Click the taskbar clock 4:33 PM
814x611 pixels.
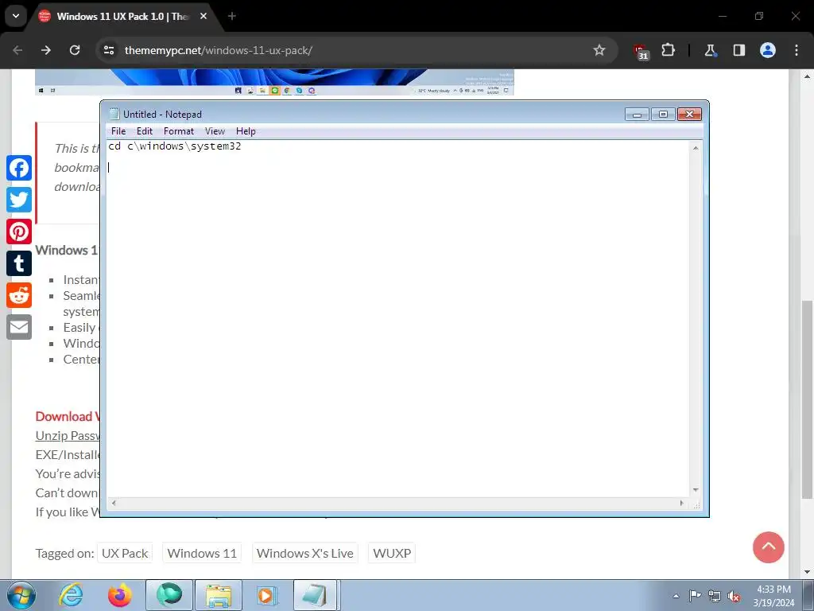[x=773, y=595]
